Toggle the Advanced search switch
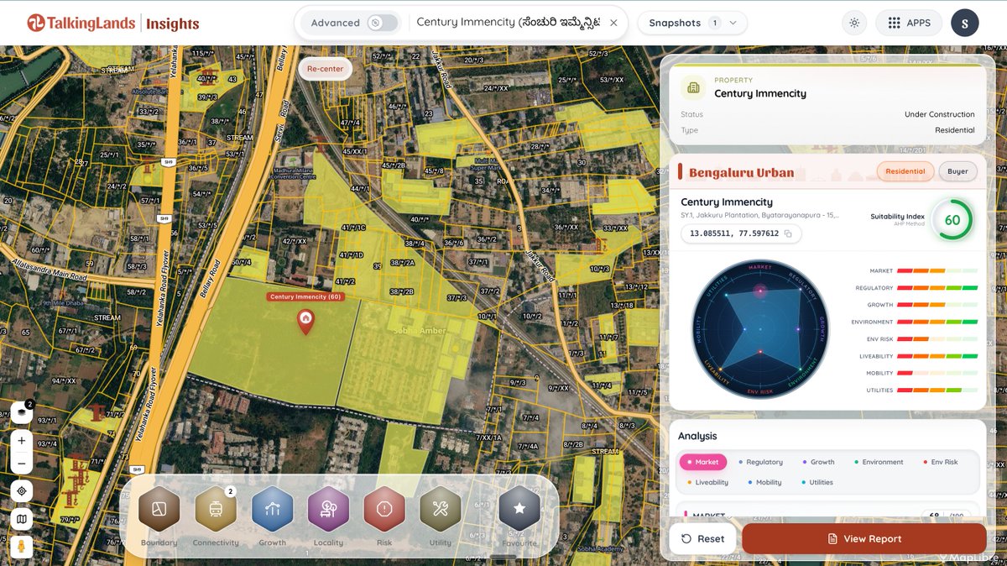Viewport: 1007px width, 566px height. (x=383, y=23)
